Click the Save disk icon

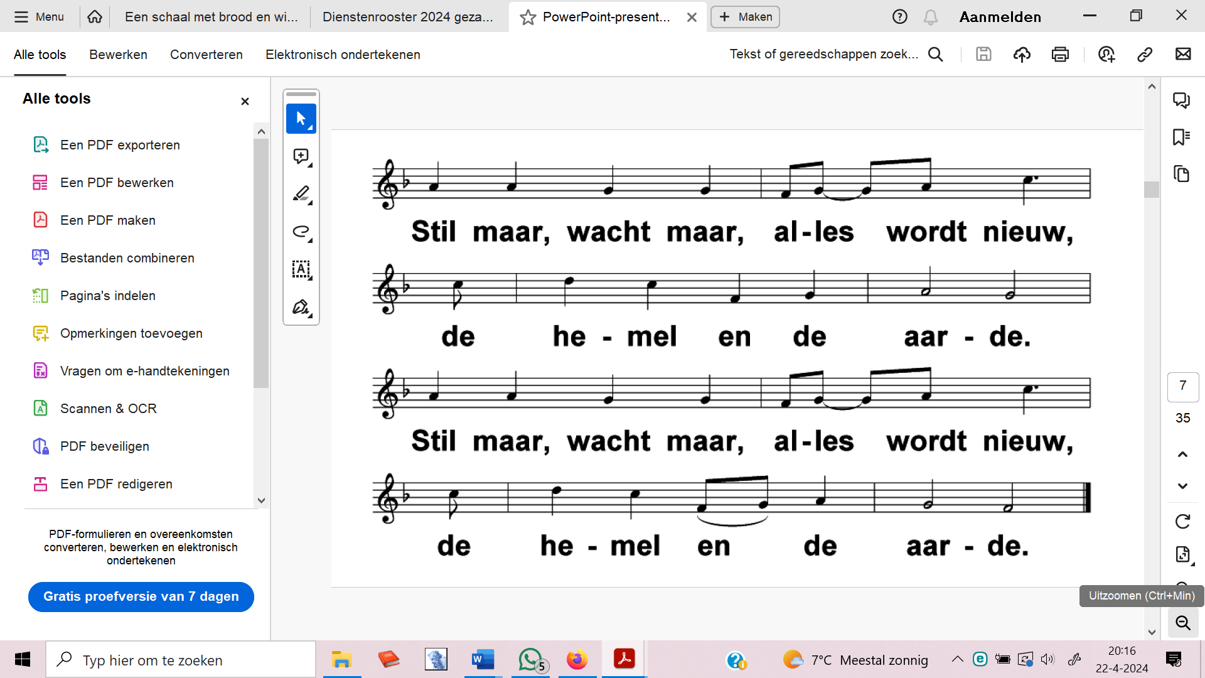coord(983,55)
